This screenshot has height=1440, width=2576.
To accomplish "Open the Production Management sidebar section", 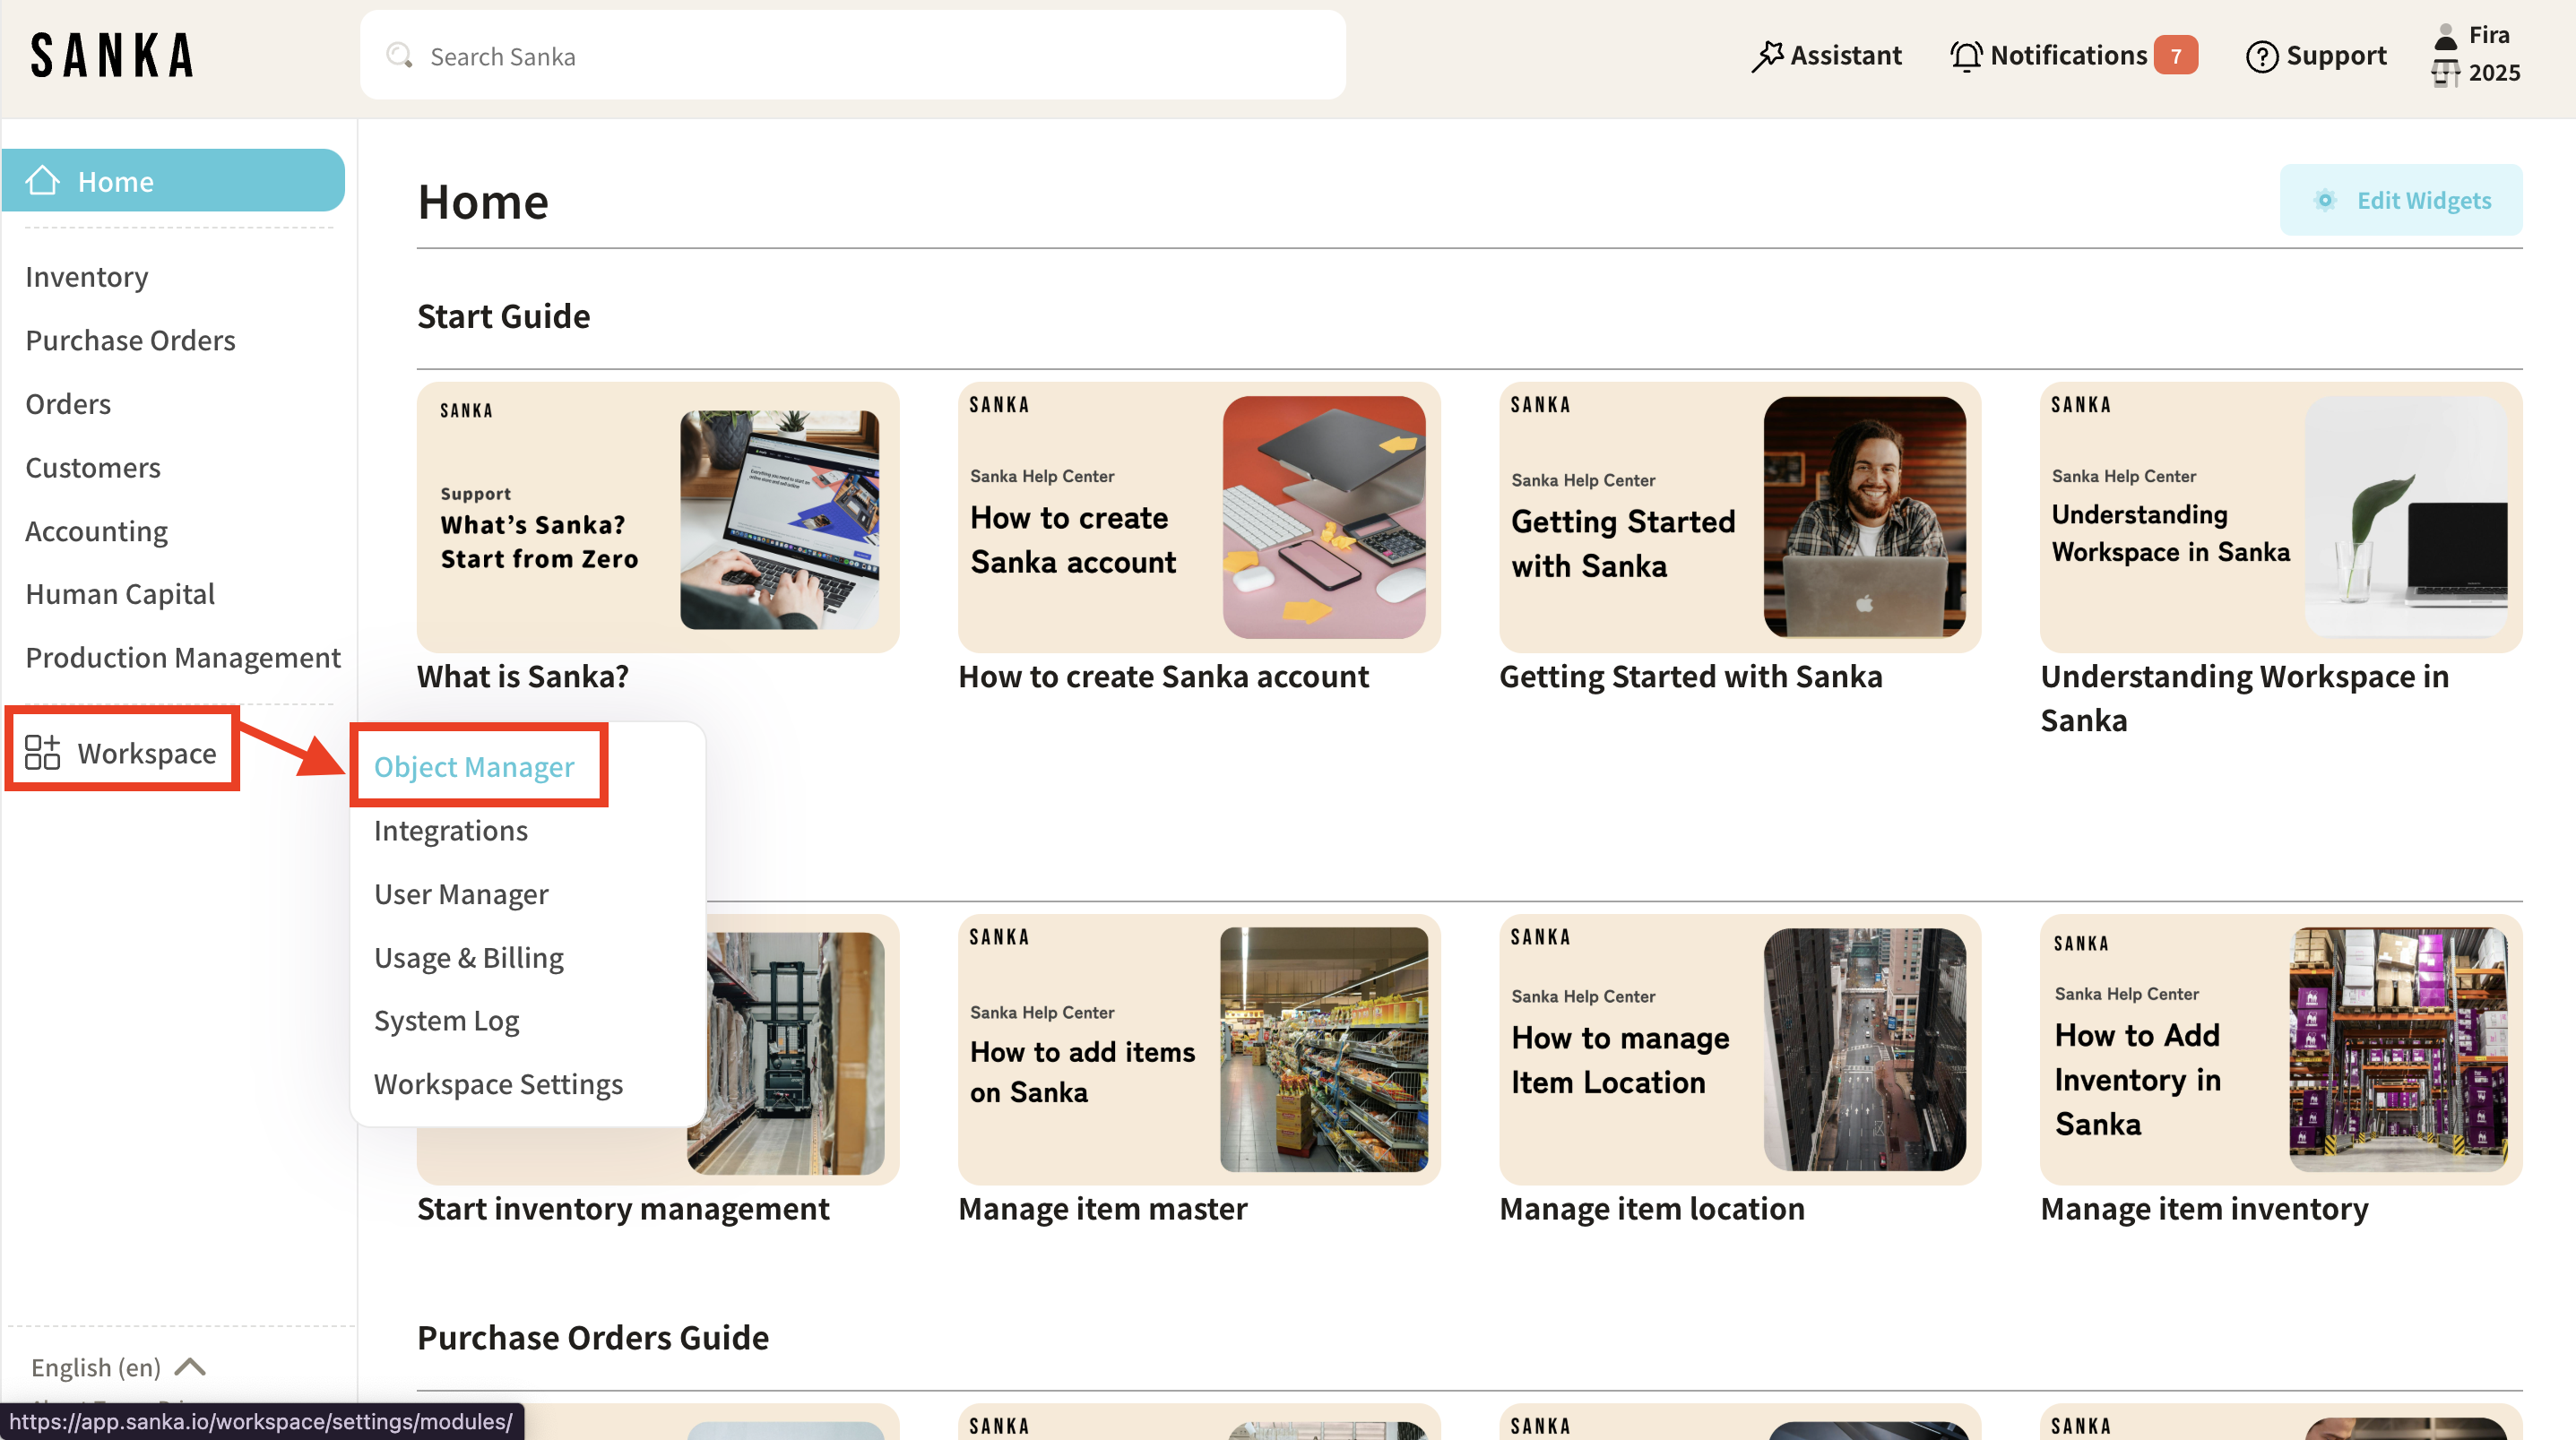I will tap(182, 657).
